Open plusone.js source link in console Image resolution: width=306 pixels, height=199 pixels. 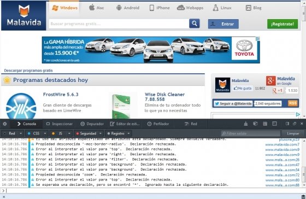[289, 139]
